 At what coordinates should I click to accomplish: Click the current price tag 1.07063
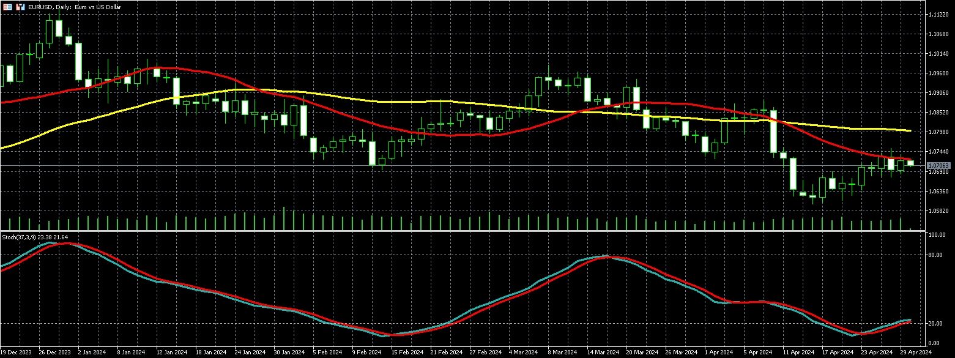click(938, 166)
